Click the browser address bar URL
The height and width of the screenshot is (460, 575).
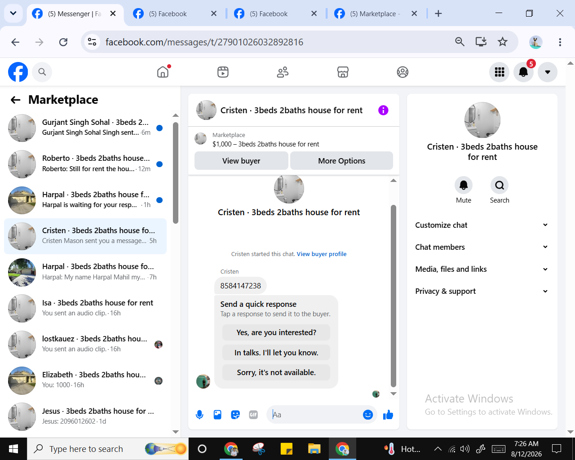coord(204,42)
